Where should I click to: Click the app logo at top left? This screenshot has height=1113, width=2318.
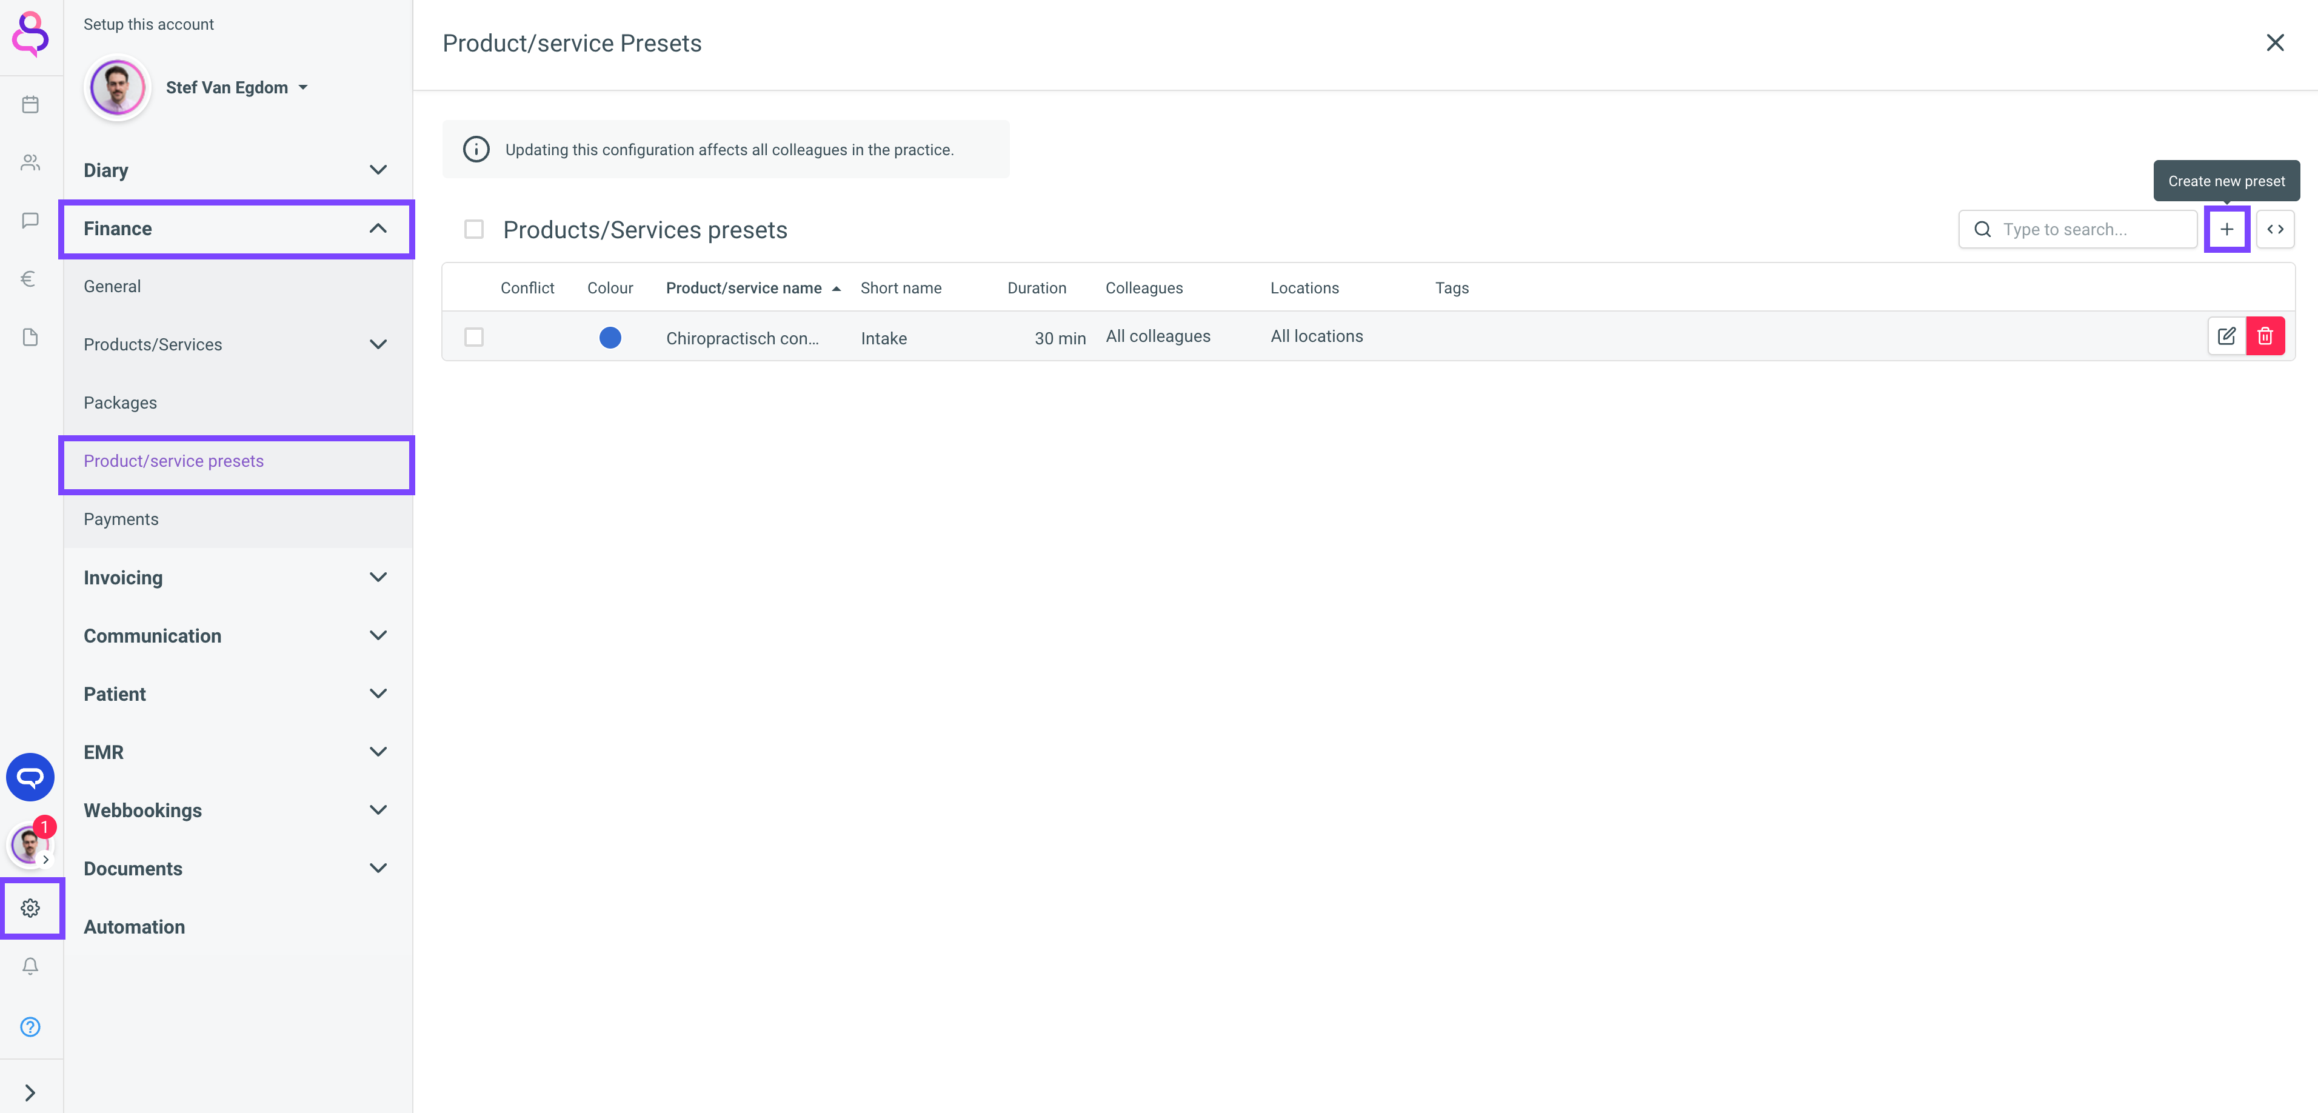pyautogui.click(x=30, y=34)
